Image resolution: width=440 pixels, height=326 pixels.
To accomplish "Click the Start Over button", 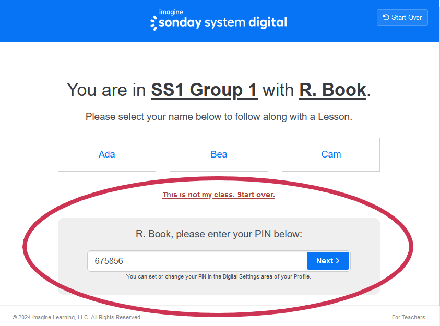I will click(x=402, y=17).
